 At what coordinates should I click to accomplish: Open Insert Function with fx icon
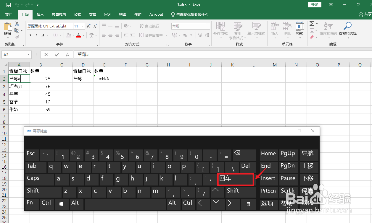67,55
